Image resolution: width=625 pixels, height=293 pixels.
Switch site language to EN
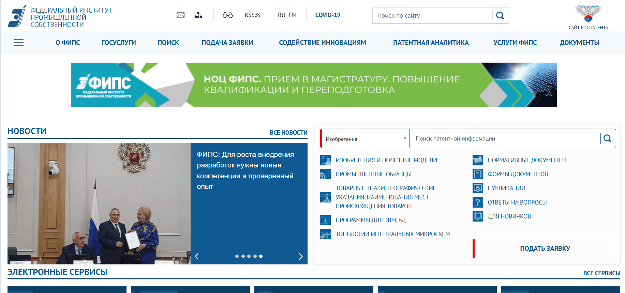(292, 15)
